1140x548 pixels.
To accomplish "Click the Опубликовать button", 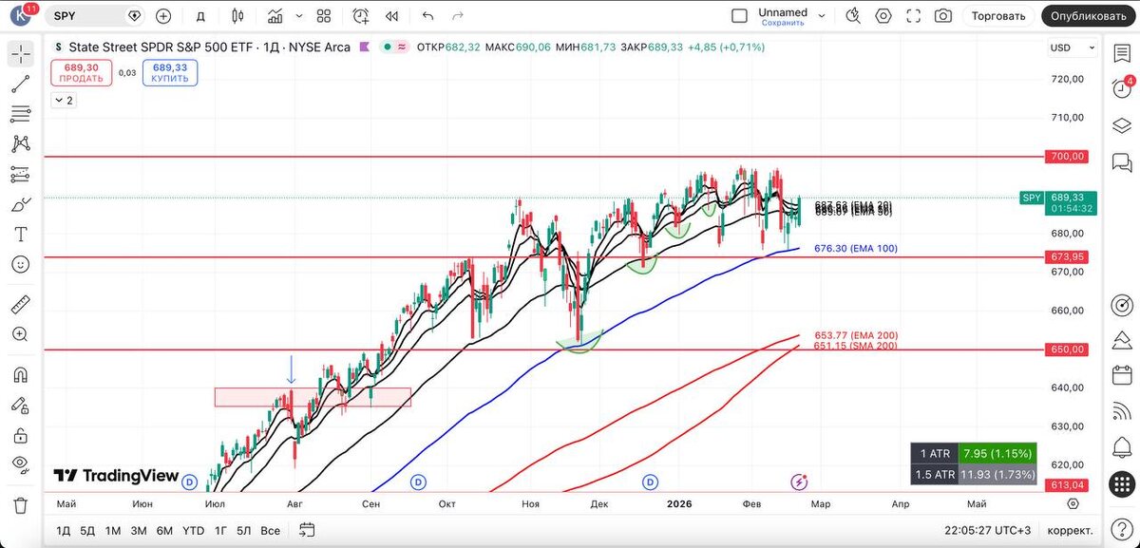I will click(1089, 16).
